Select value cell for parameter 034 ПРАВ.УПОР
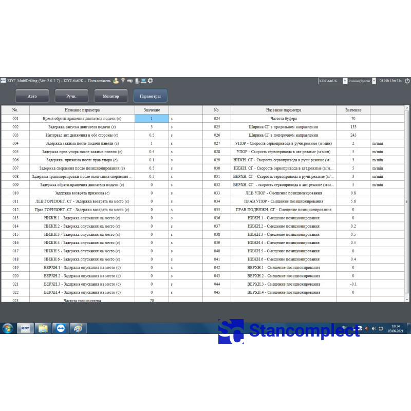The width and height of the screenshot is (411, 411). click(353, 201)
